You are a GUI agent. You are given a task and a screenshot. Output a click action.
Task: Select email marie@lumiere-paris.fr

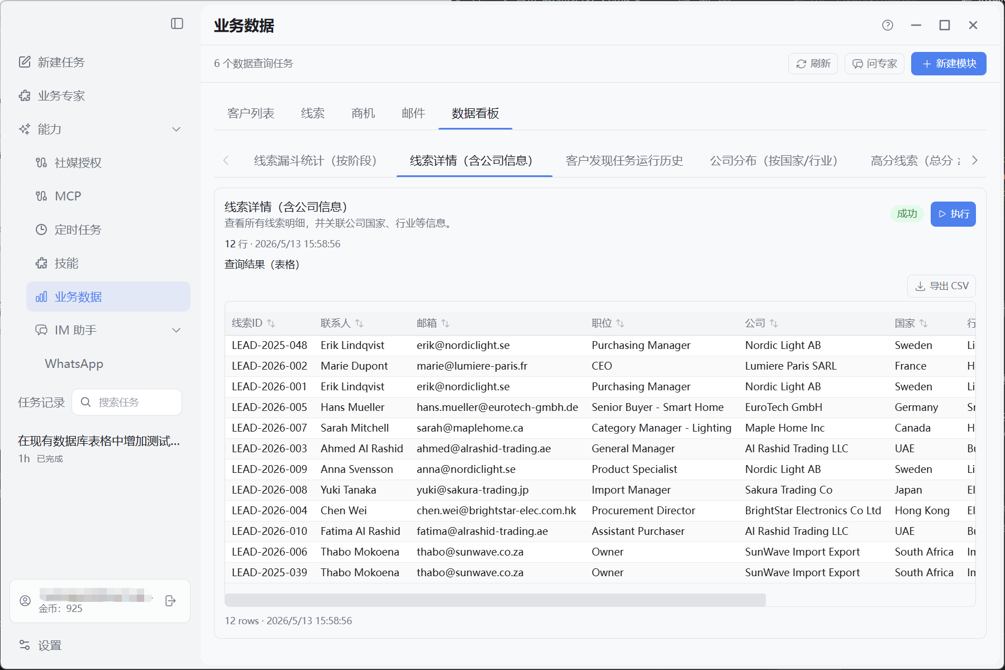coord(472,366)
